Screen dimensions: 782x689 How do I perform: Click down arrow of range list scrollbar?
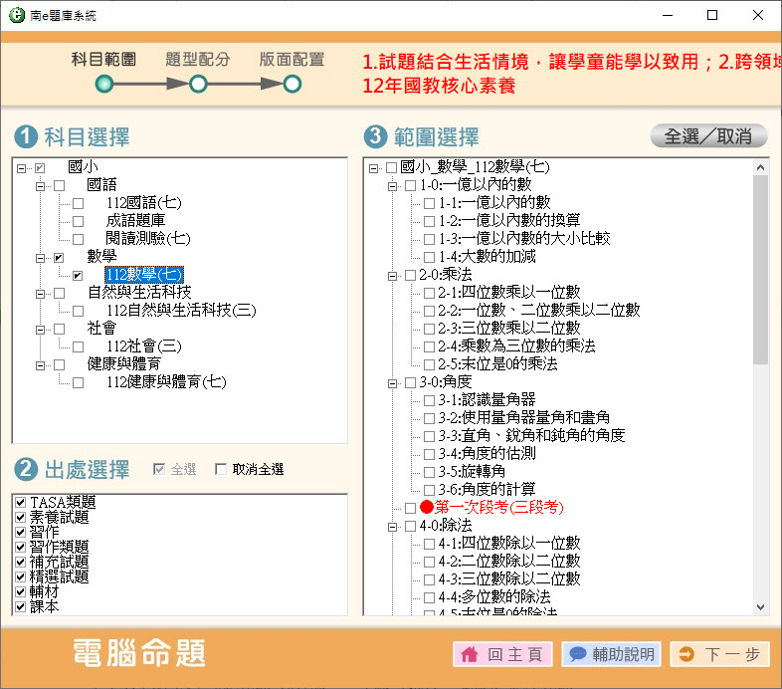(x=761, y=606)
